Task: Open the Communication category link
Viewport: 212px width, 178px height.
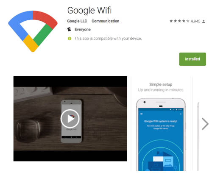Action: click(106, 21)
